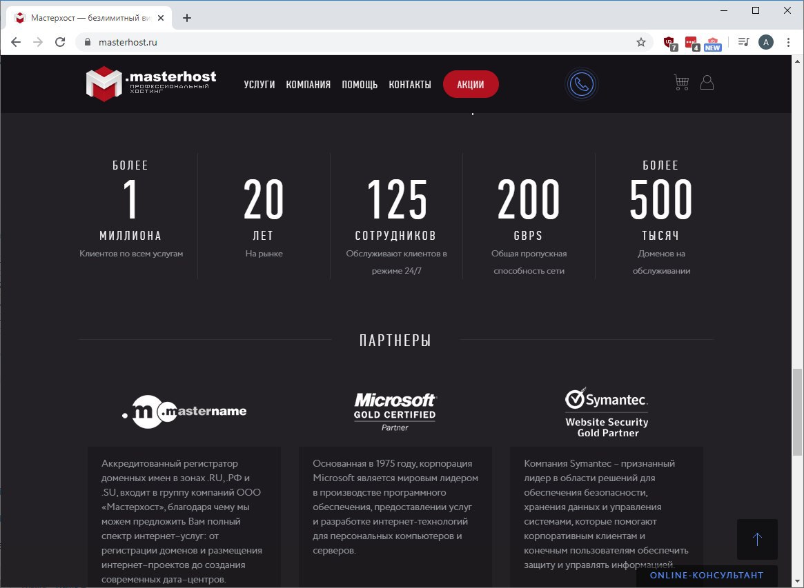
Task: Open the red extension icon with badge 4
Action: click(x=692, y=43)
